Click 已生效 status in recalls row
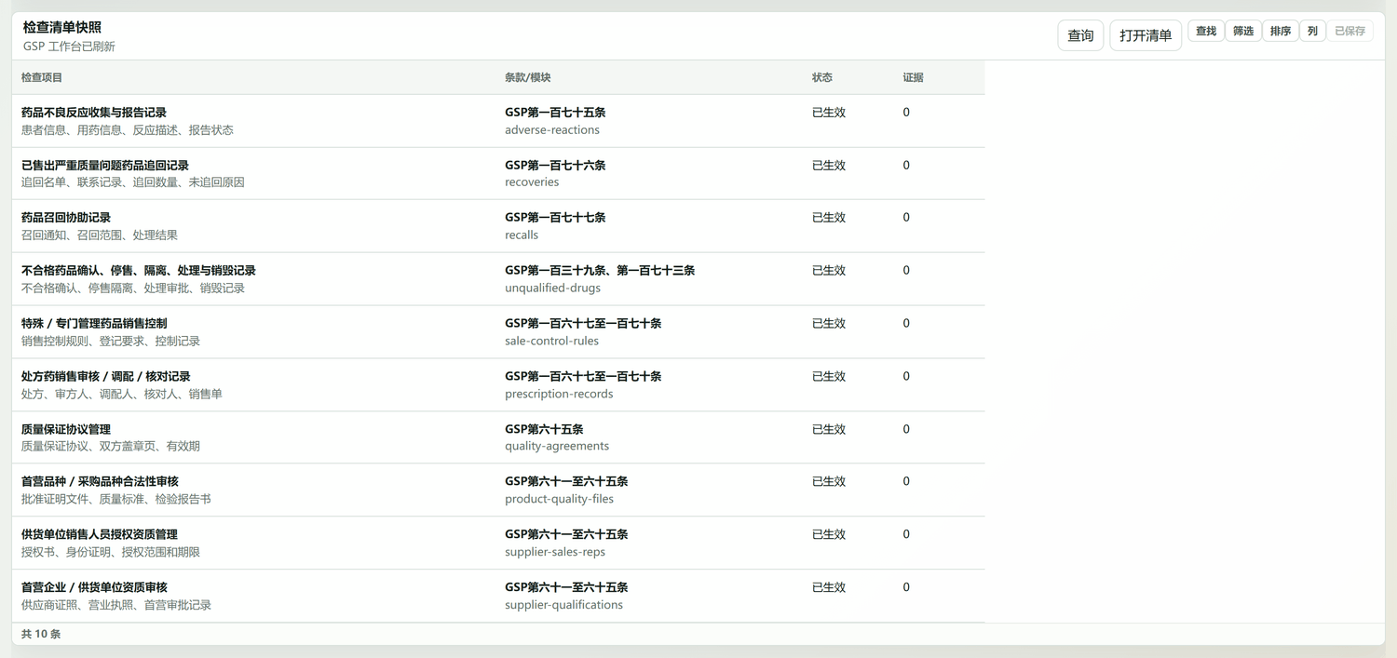 [x=829, y=217]
